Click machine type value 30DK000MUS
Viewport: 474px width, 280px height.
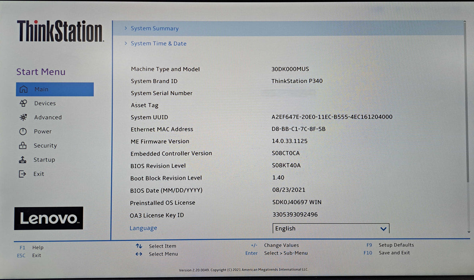click(290, 69)
